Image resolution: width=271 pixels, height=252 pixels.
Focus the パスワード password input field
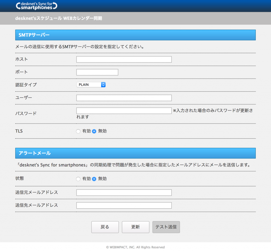pyautogui.click(x=124, y=111)
